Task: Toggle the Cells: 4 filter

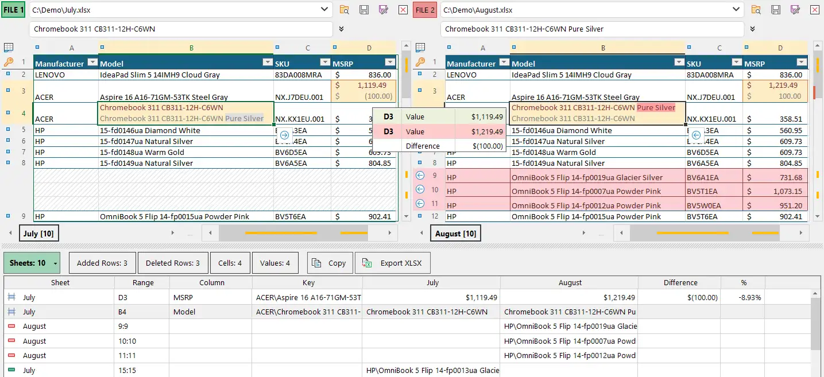Action: [x=230, y=263]
